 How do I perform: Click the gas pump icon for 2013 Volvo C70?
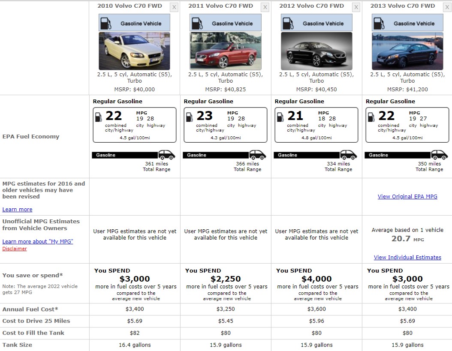(x=379, y=23)
